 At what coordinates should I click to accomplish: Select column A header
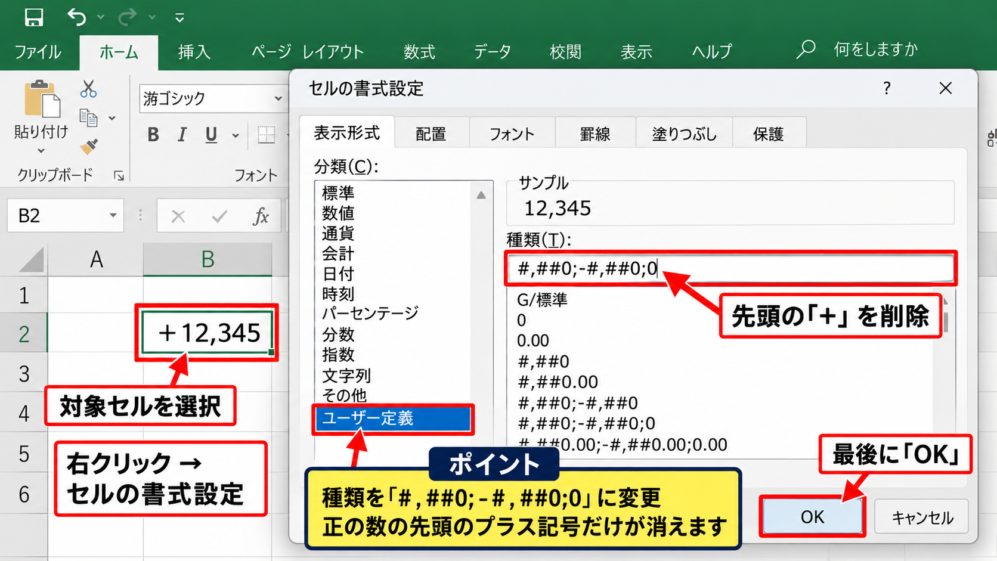[96, 259]
